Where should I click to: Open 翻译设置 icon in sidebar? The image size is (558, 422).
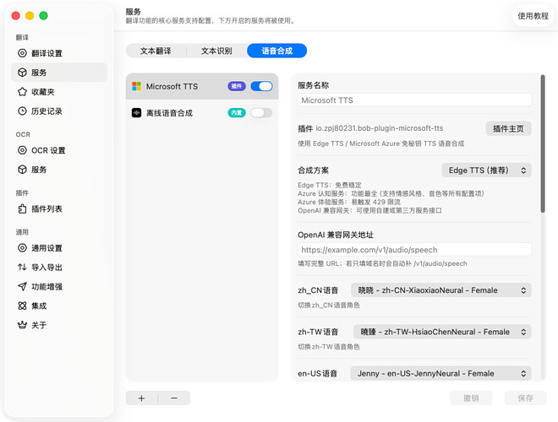click(x=22, y=53)
